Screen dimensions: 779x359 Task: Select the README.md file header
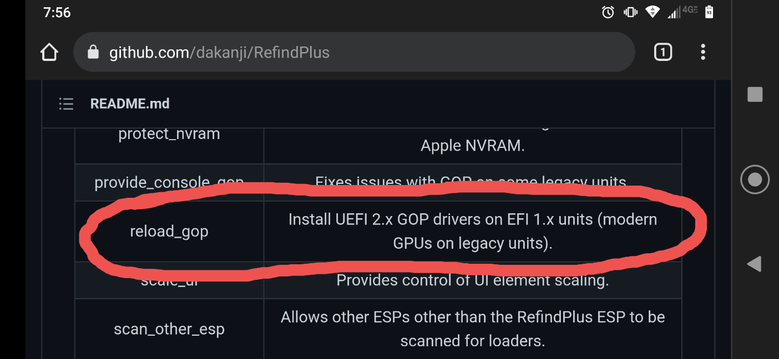(130, 104)
